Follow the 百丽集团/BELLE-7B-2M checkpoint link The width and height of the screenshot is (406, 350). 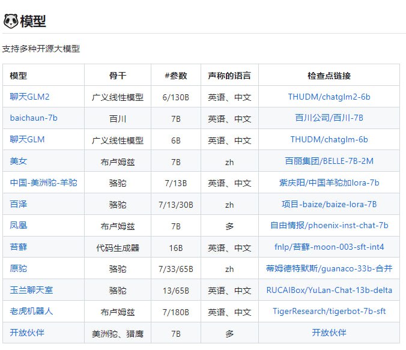329,161
